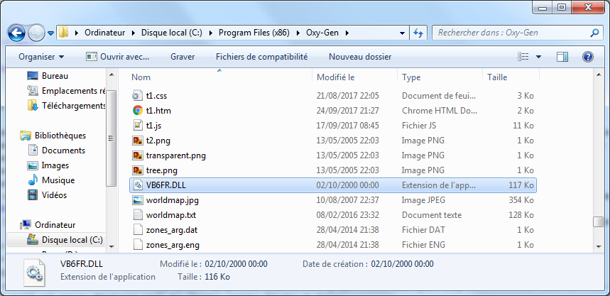Image resolution: width=610 pixels, height=296 pixels.
Task: Expand arrow after Program Files (x86) breadcrumb
Action: pos(298,33)
